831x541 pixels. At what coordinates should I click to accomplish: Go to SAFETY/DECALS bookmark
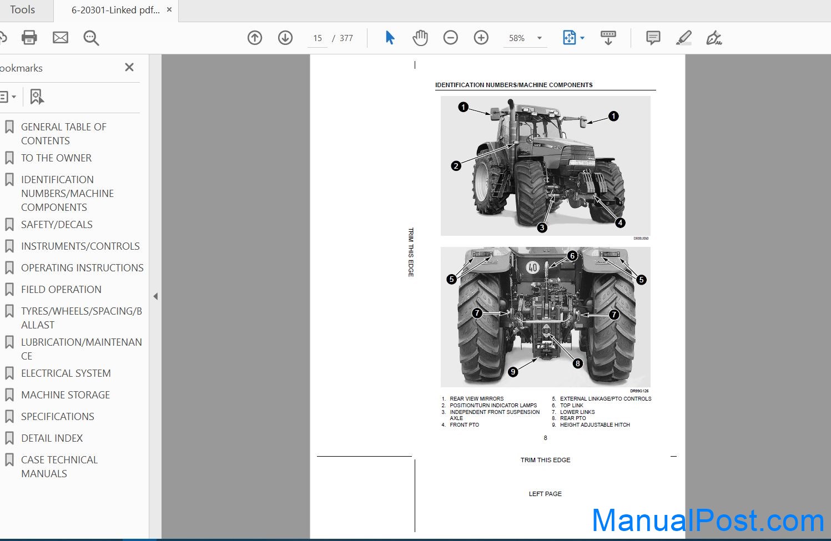point(57,225)
